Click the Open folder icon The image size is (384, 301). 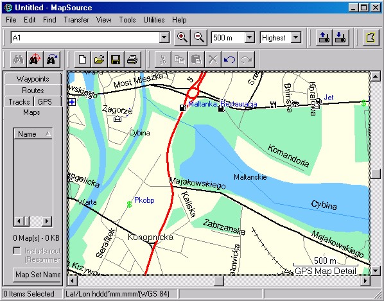click(99, 60)
